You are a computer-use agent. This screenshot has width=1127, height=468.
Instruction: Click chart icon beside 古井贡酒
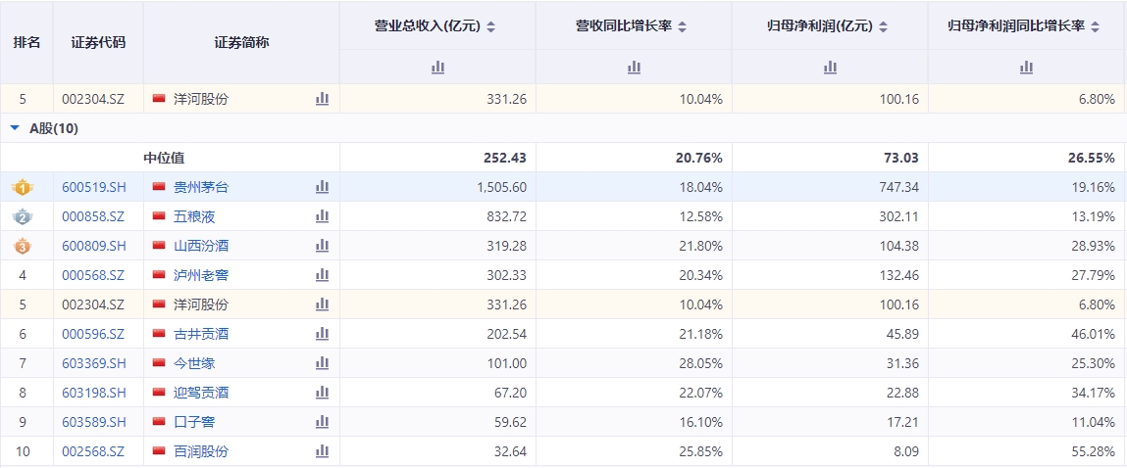click(322, 334)
